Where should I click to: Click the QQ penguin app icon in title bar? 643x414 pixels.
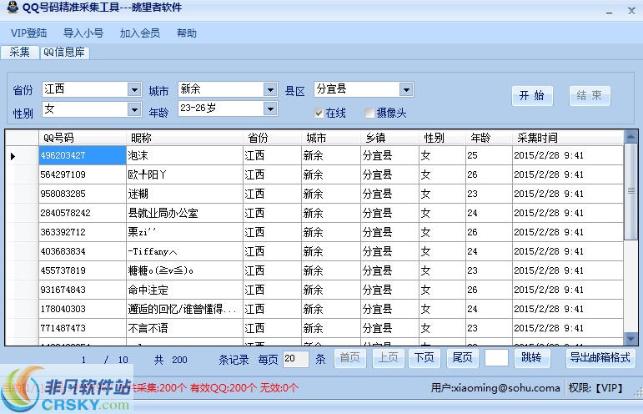(13, 7)
